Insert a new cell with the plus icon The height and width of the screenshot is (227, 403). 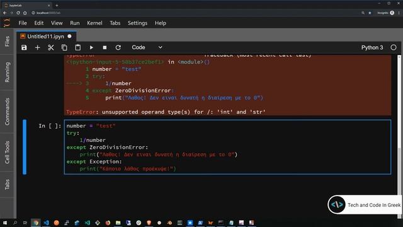(x=38, y=48)
